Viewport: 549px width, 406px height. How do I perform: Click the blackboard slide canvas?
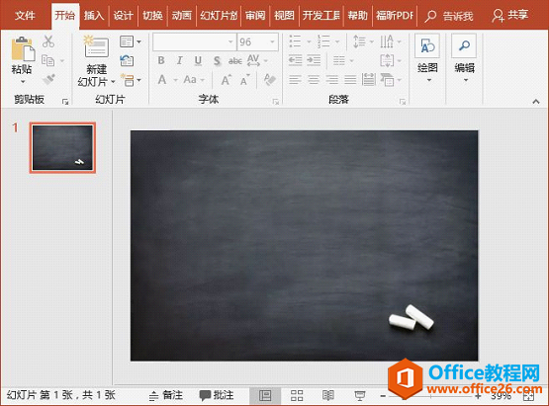point(304,246)
